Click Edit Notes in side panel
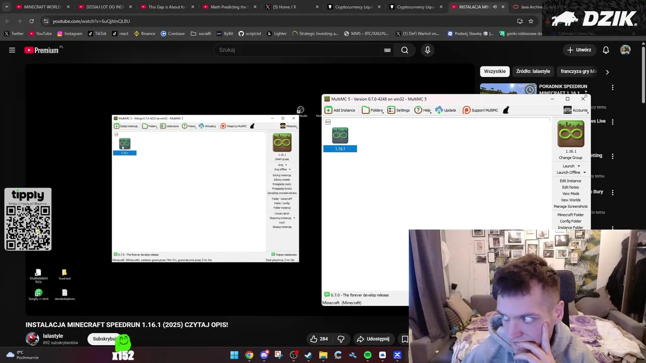Screen dimensions: 646x363 (570, 188)
